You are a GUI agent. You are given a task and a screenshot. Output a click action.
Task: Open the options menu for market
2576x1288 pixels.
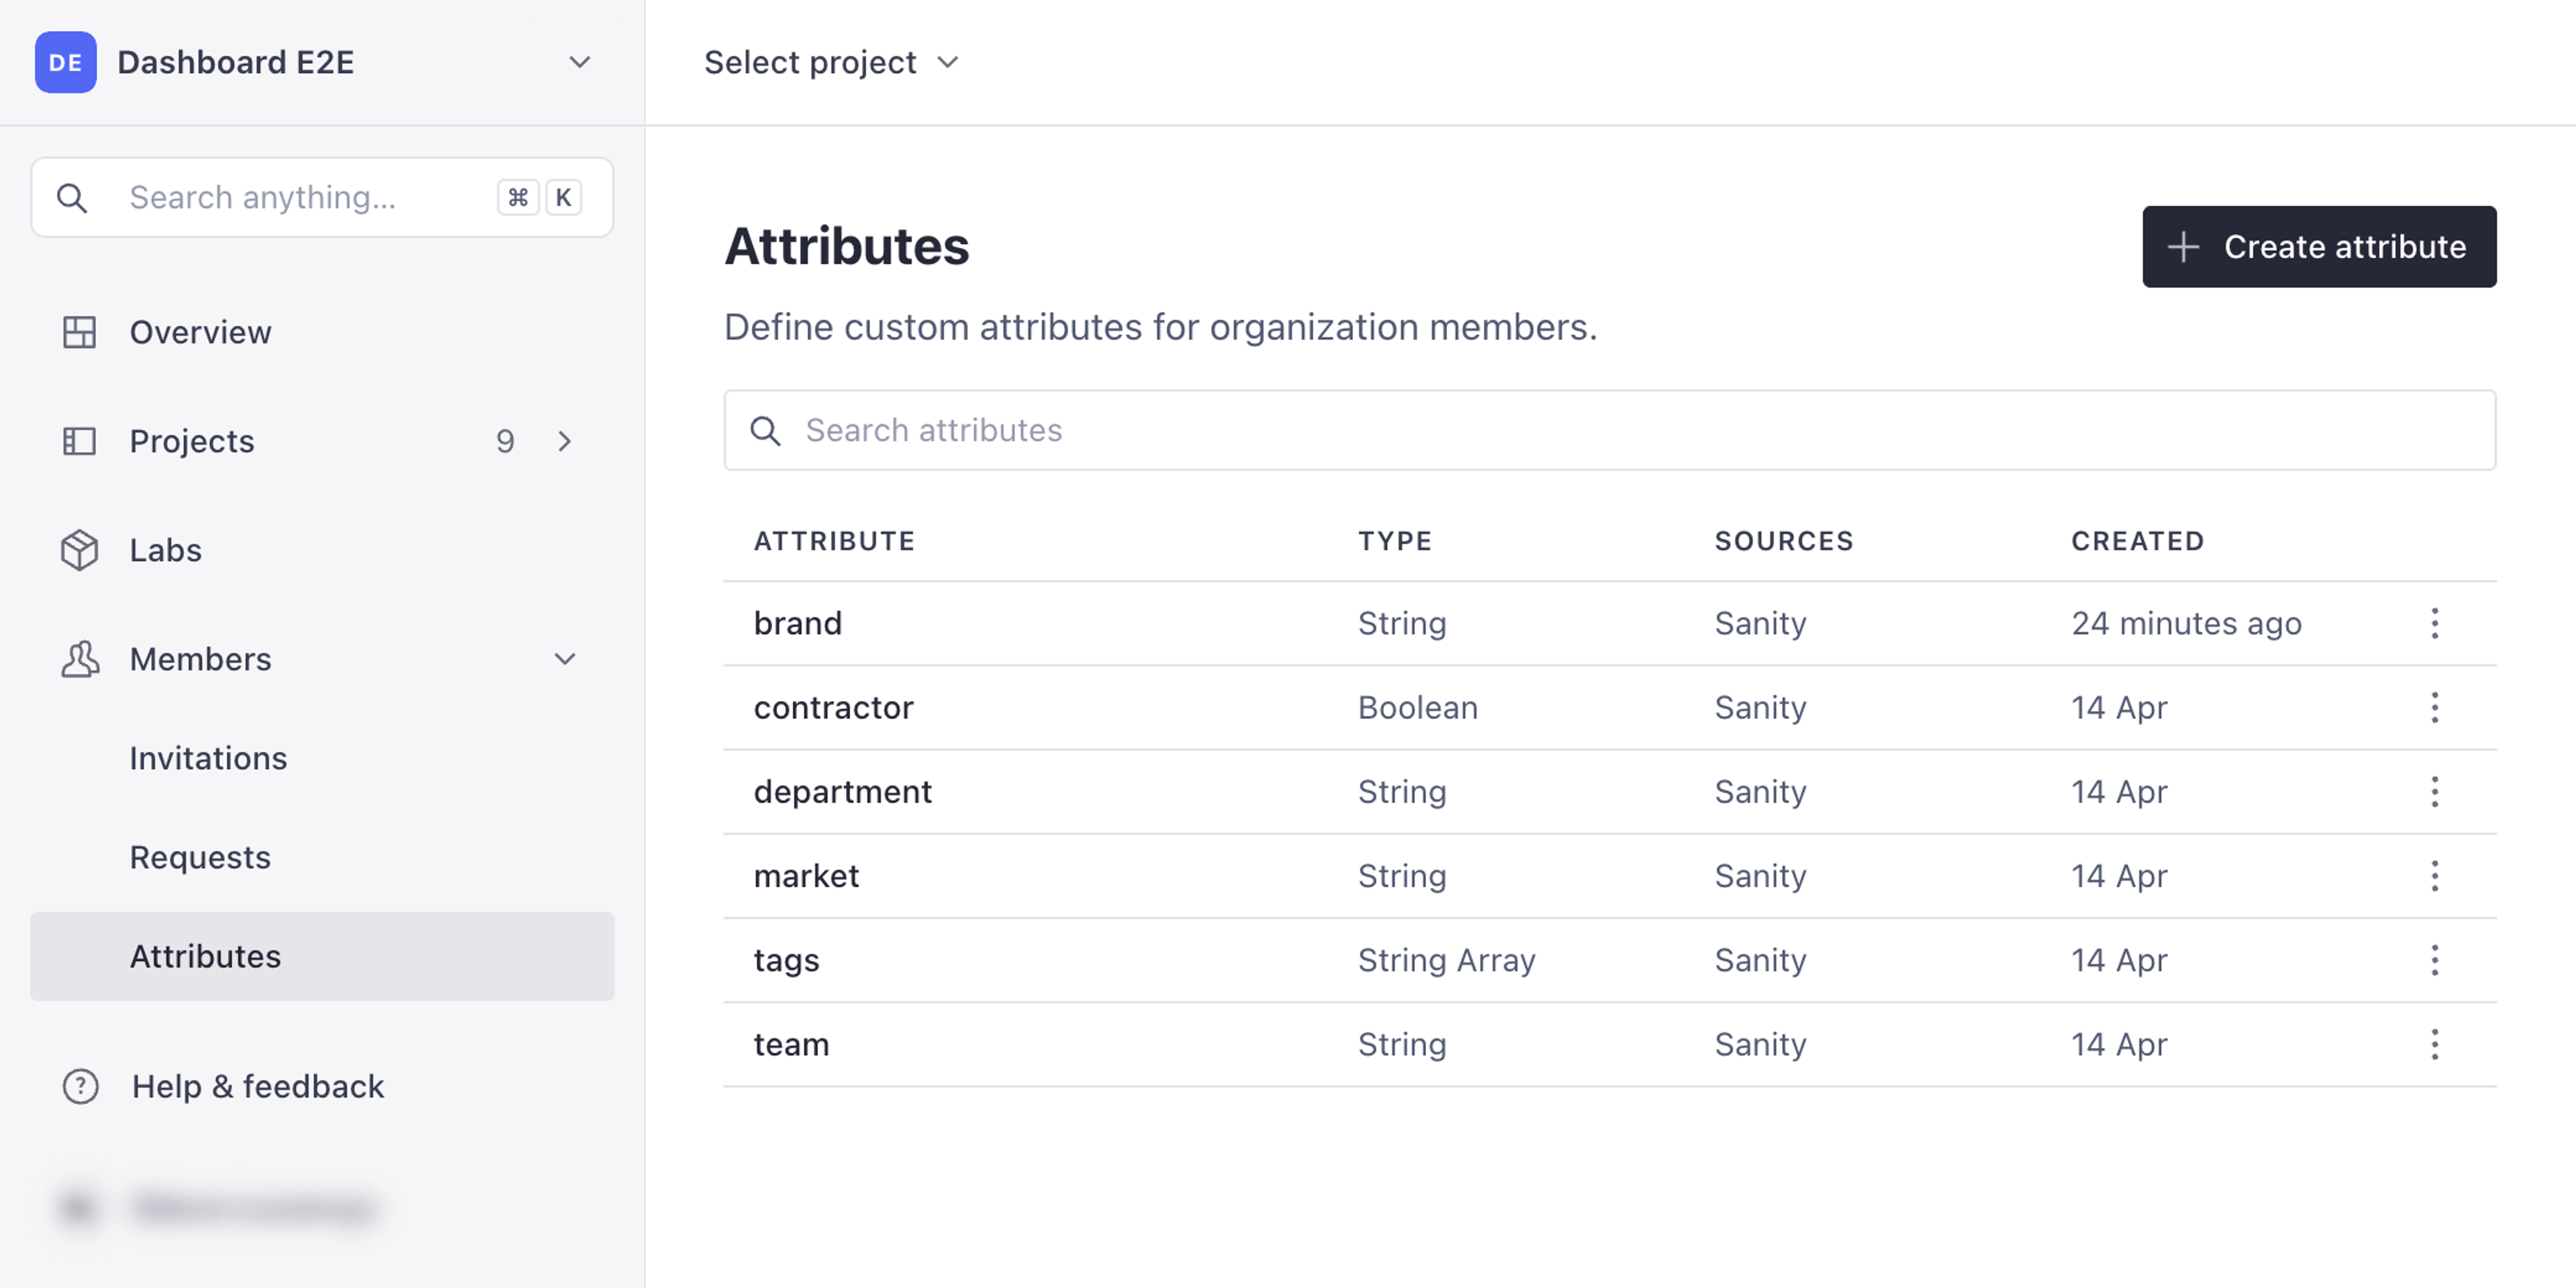pos(2435,876)
